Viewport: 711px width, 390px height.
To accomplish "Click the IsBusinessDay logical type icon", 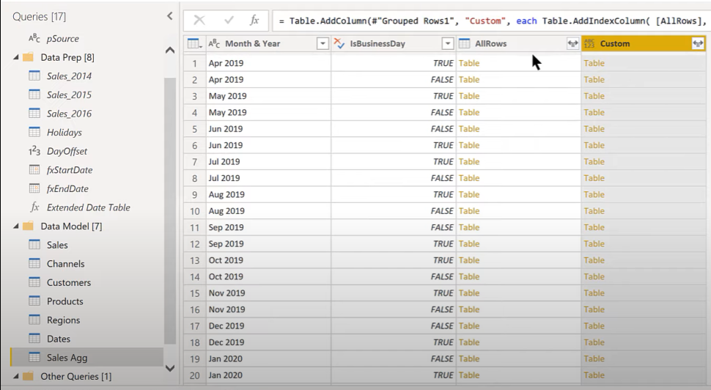I will [x=339, y=43].
